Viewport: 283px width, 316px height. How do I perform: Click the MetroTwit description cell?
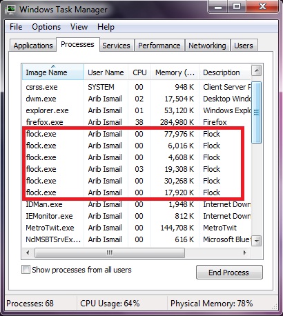coord(219,228)
